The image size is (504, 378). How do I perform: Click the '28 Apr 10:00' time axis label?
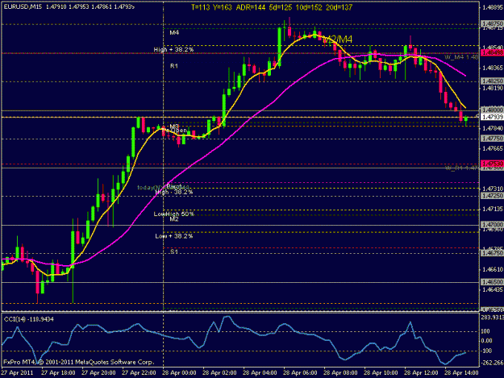[x=381, y=373]
